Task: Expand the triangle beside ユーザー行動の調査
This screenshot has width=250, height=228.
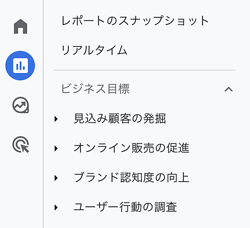Action: click(56, 207)
